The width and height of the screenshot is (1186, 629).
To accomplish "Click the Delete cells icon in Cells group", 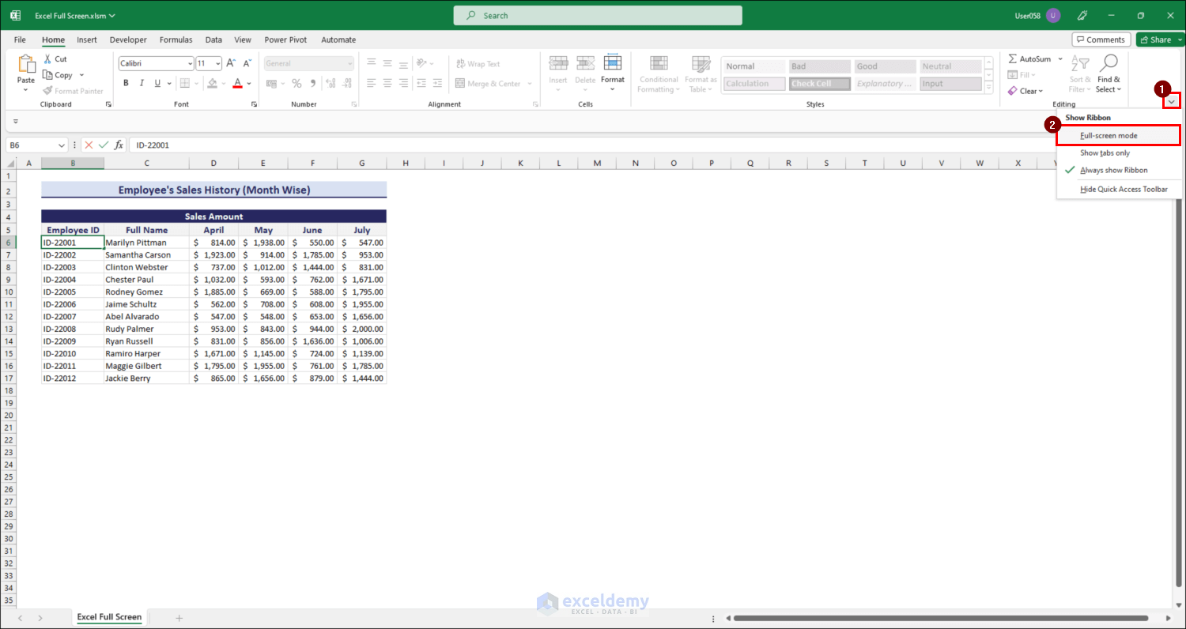I will pyautogui.click(x=585, y=63).
